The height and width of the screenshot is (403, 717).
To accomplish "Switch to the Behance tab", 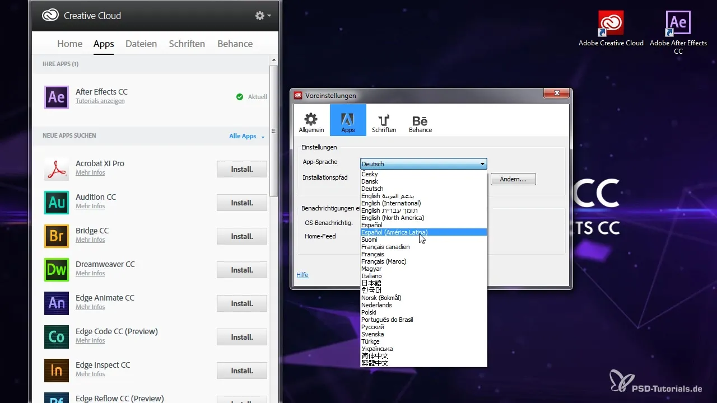I will [235, 44].
